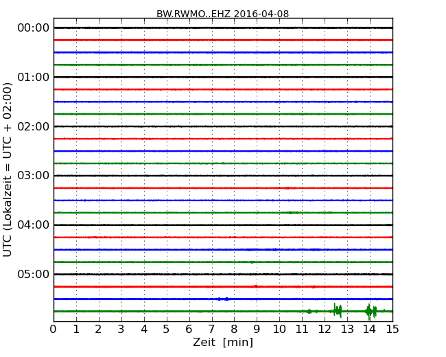Click the seismic burst near minute 12.5 on bottom green trace
Viewport: 446px width, 357px height.
(337, 310)
